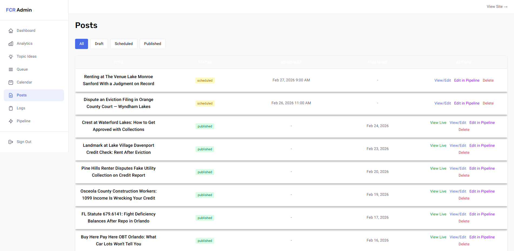Click the Analytics sidebar menu label
514x251 pixels.
pos(25,43)
